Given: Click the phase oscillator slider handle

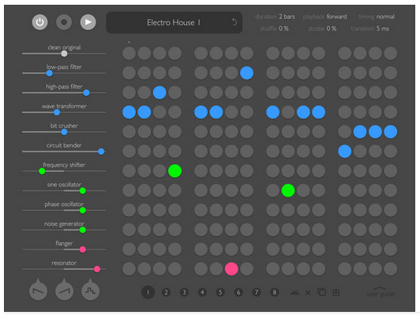Looking at the screenshot, I should (83, 210).
